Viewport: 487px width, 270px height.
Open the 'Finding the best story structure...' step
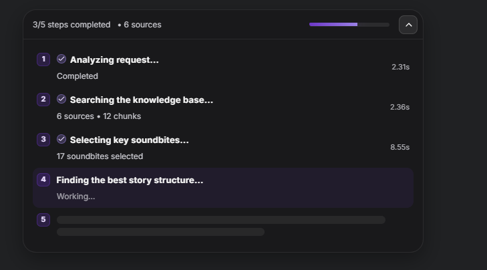130,180
